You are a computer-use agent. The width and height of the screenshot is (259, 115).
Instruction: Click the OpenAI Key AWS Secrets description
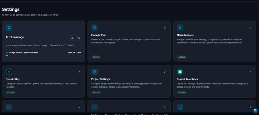click(x=41, y=85)
